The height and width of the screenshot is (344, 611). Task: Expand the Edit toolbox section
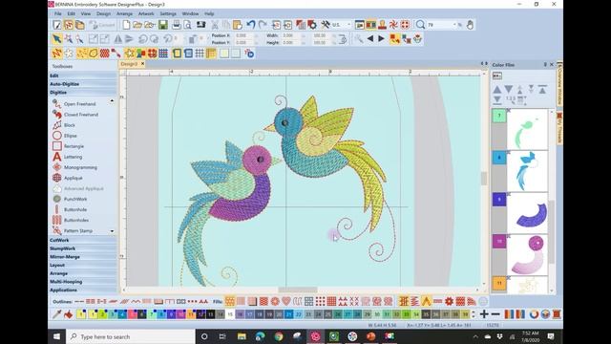(83, 75)
